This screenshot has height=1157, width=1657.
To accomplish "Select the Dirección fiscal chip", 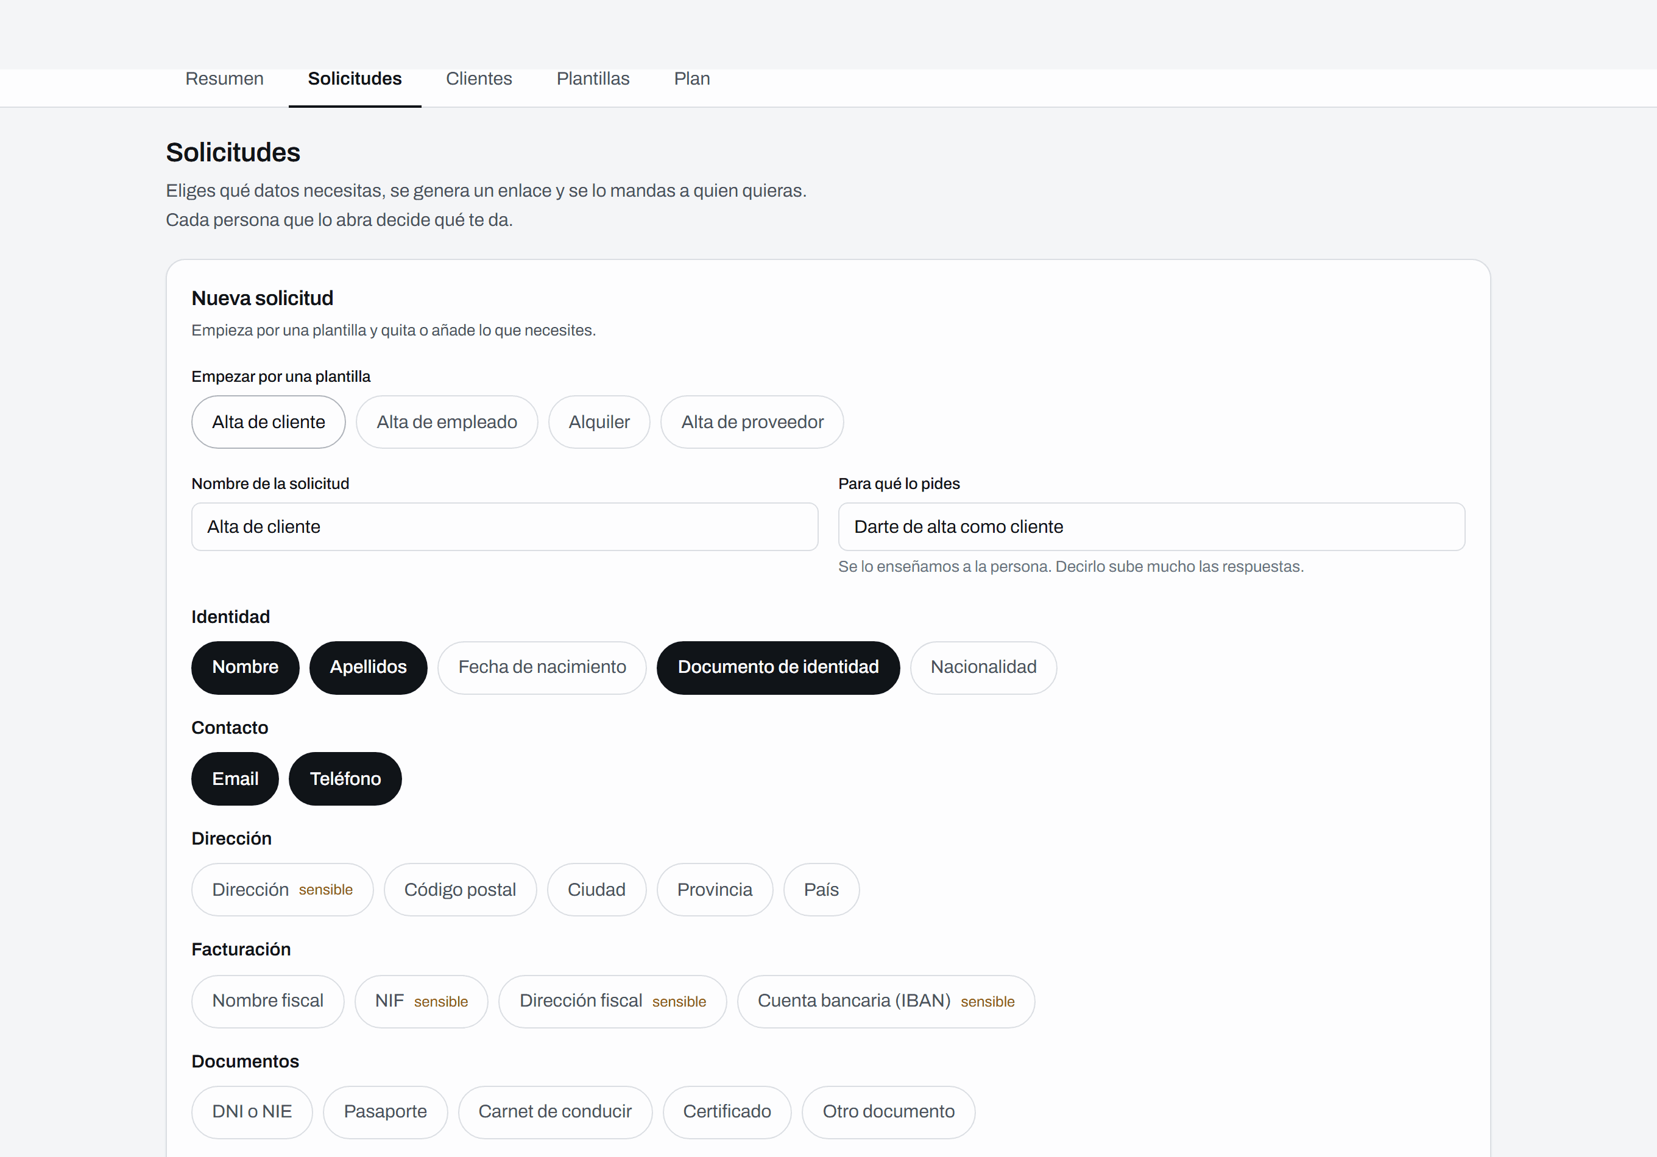I will point(612,1001).
